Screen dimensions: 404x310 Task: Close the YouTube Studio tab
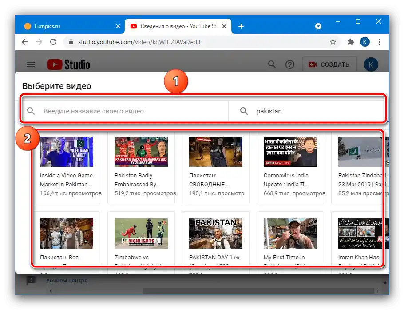pos(224,26)
